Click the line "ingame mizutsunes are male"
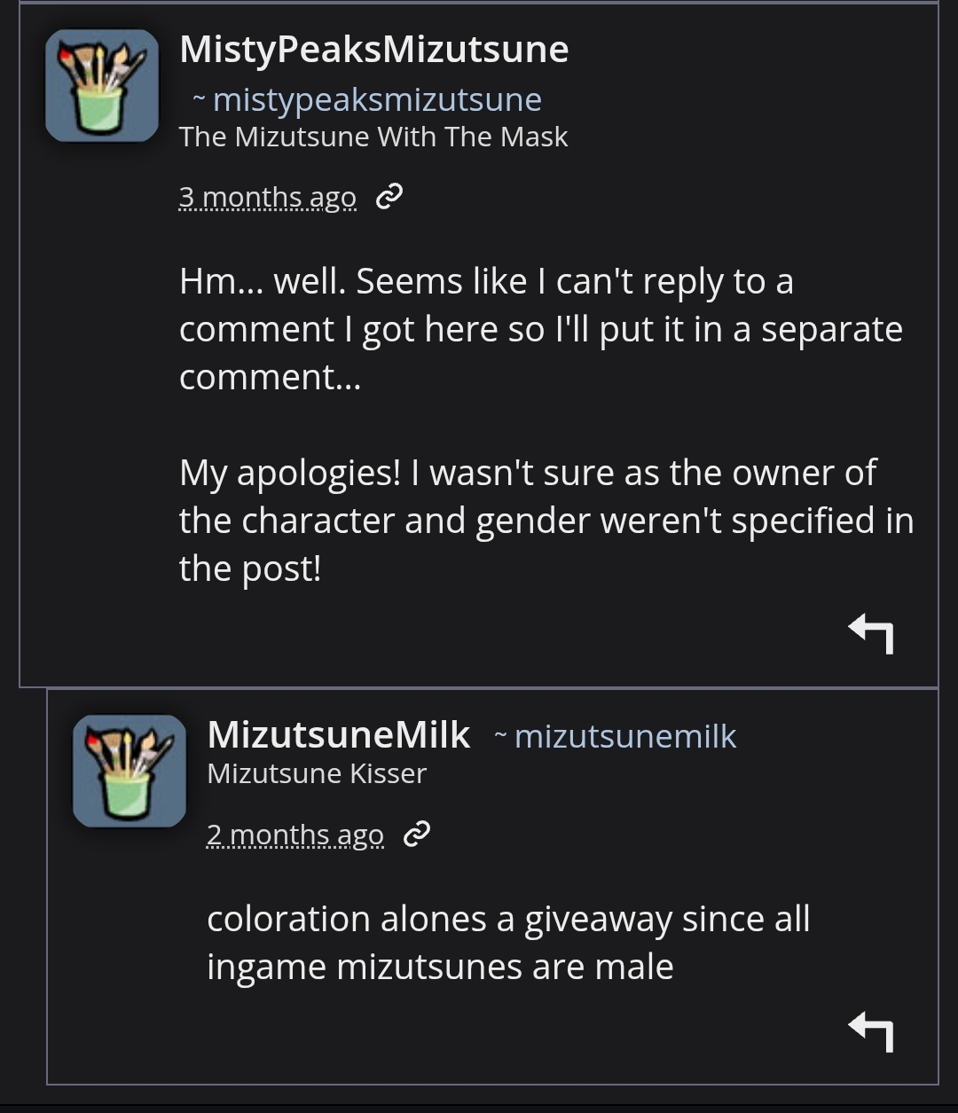 [440, 966]
